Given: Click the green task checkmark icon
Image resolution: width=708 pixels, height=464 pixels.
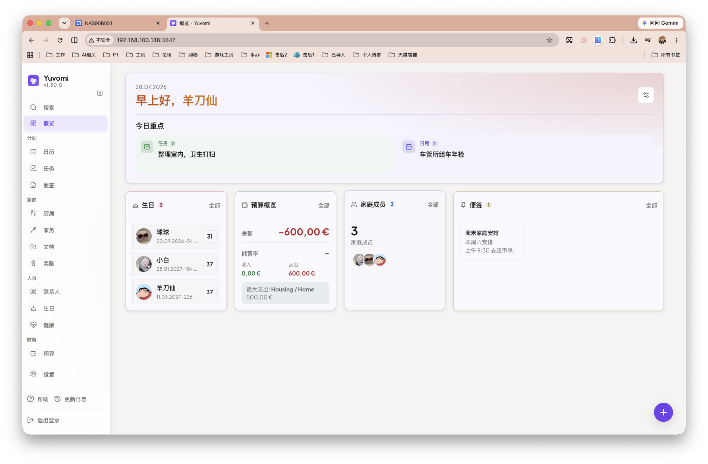Looking at the screenshot, I should click(147, 147).
